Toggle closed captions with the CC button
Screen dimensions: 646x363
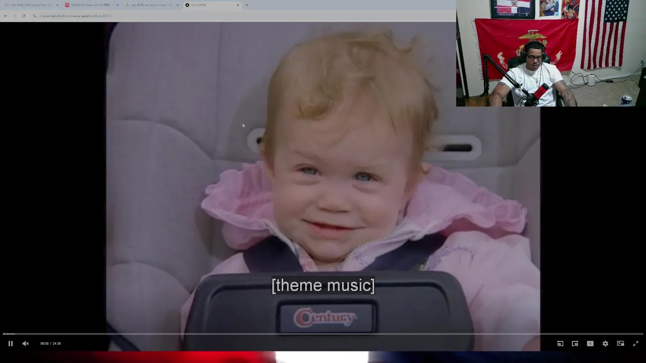tap(590, 343)
